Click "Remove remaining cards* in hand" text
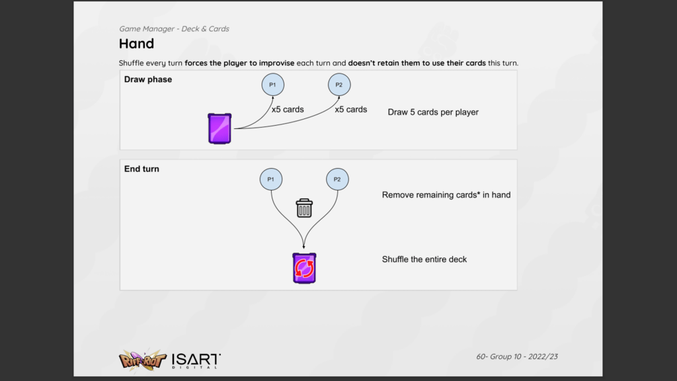 coord(446,195)
